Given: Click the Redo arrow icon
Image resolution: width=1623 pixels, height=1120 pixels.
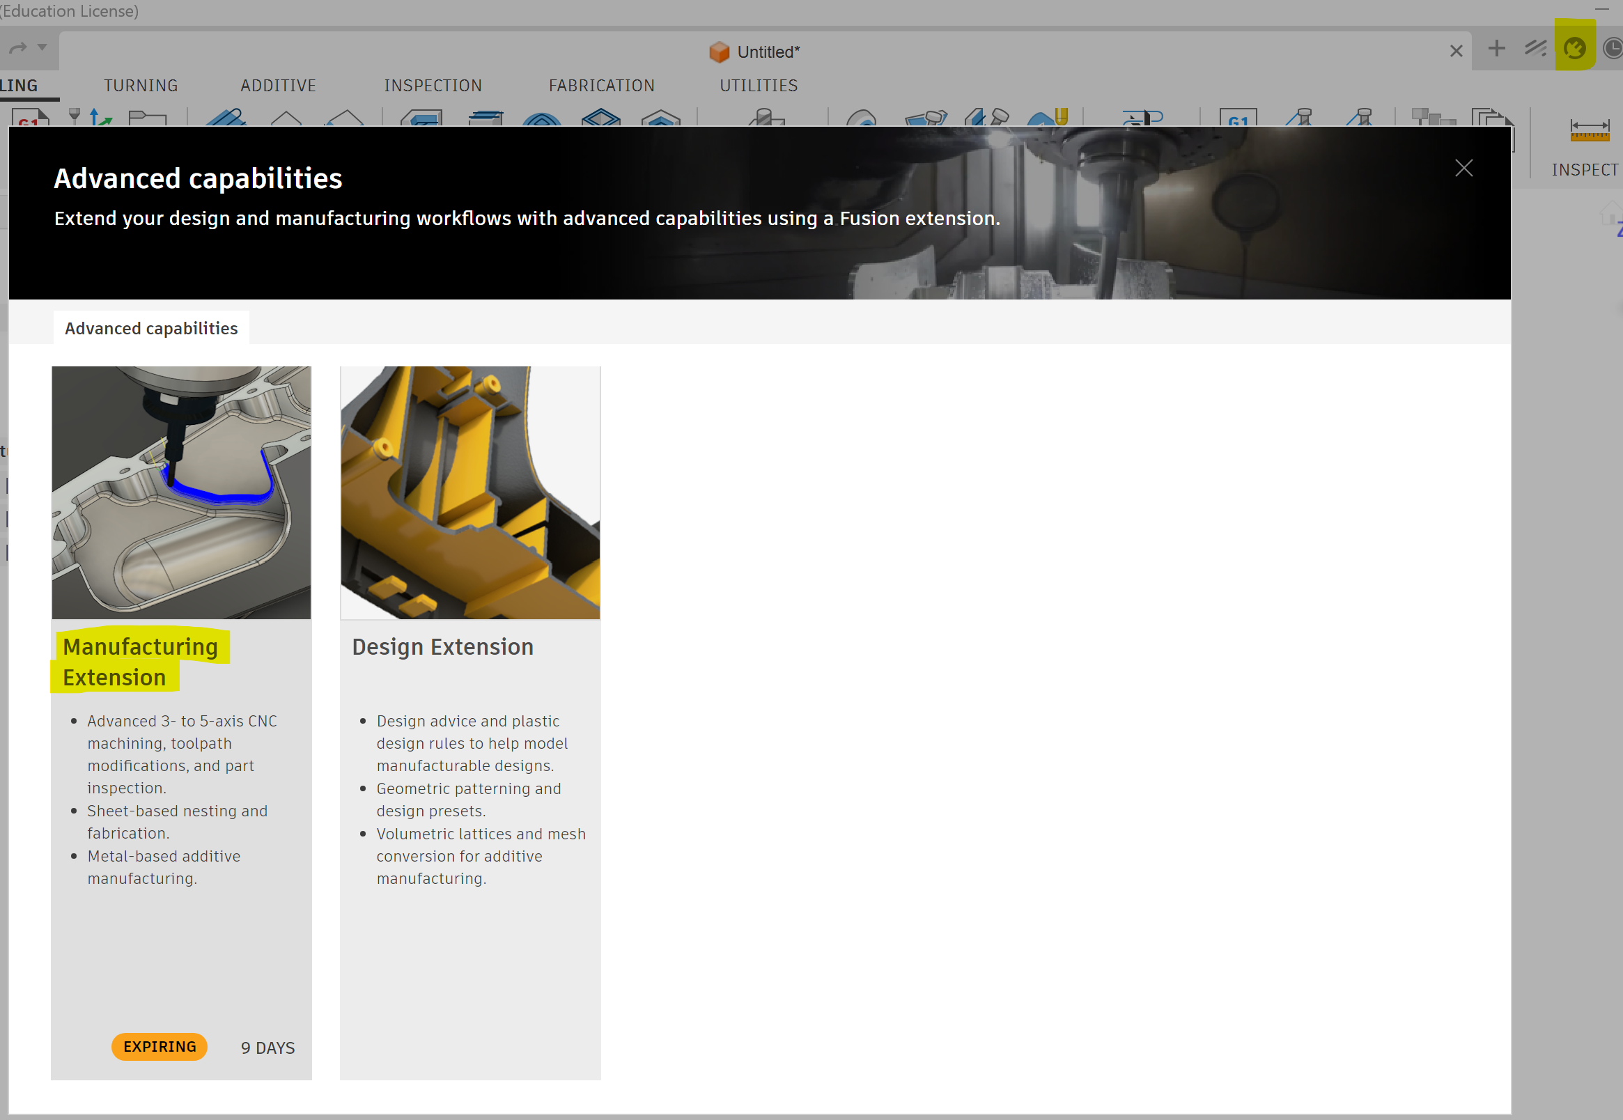Looking at the screenshot, I should click(17, 48).
